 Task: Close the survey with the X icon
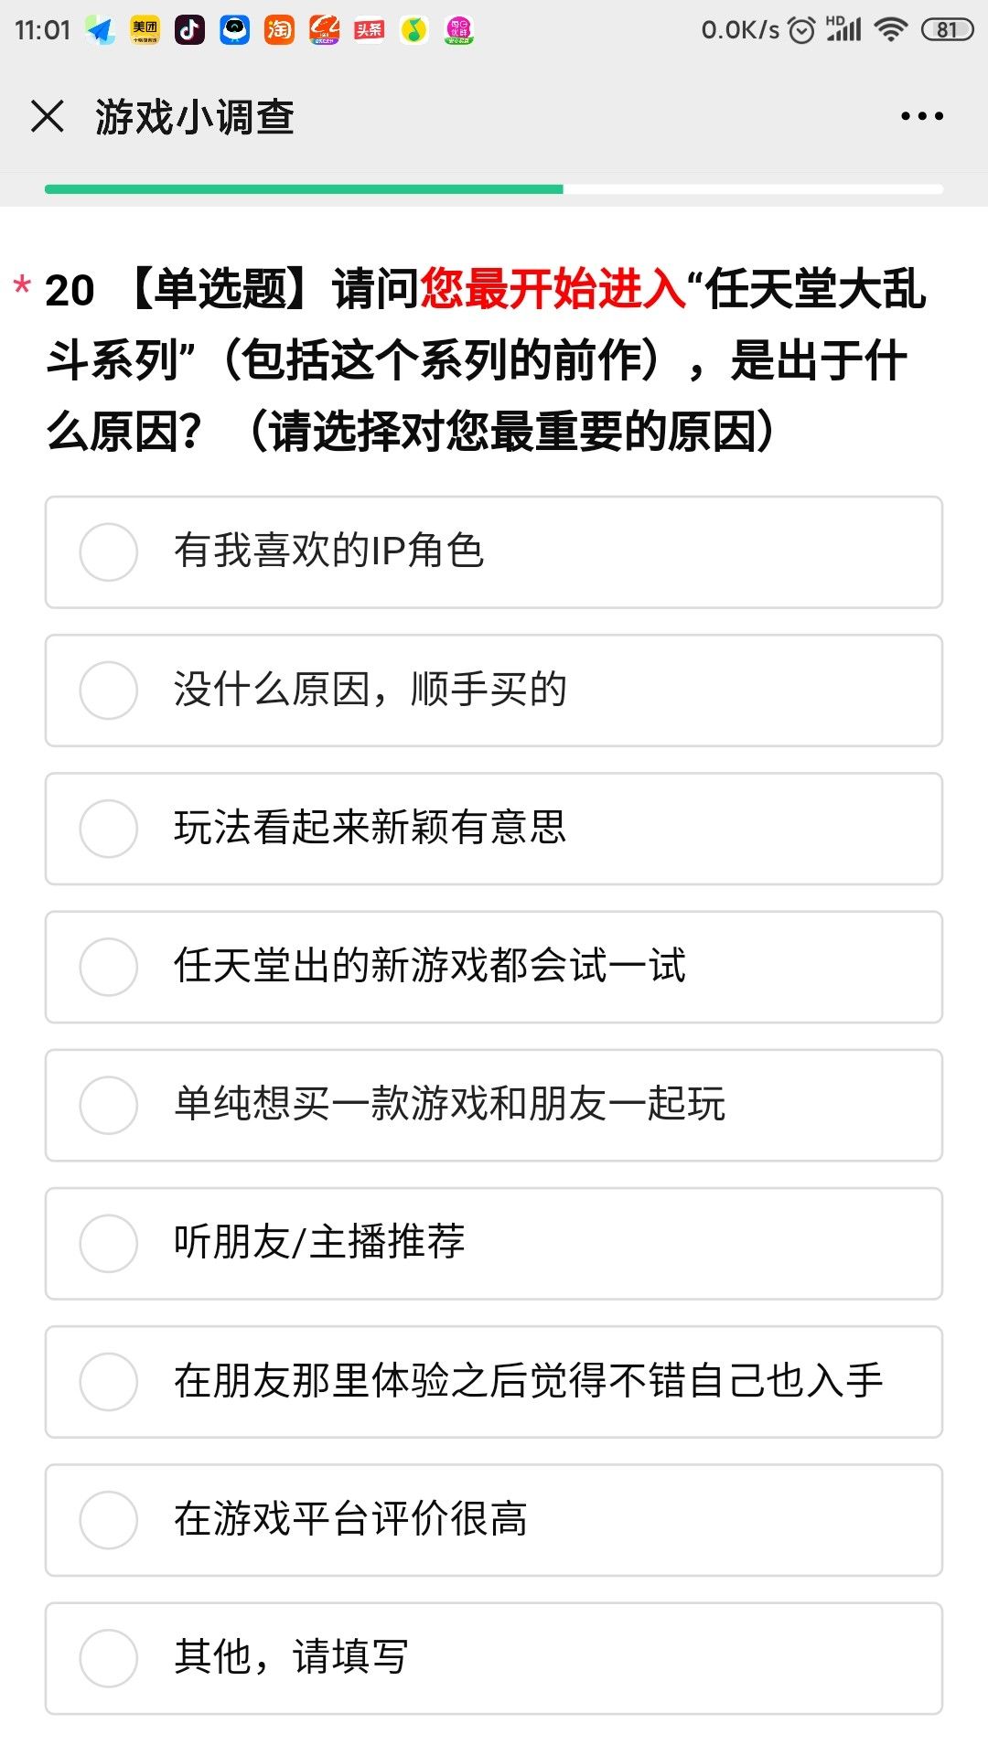coord(48,117)
